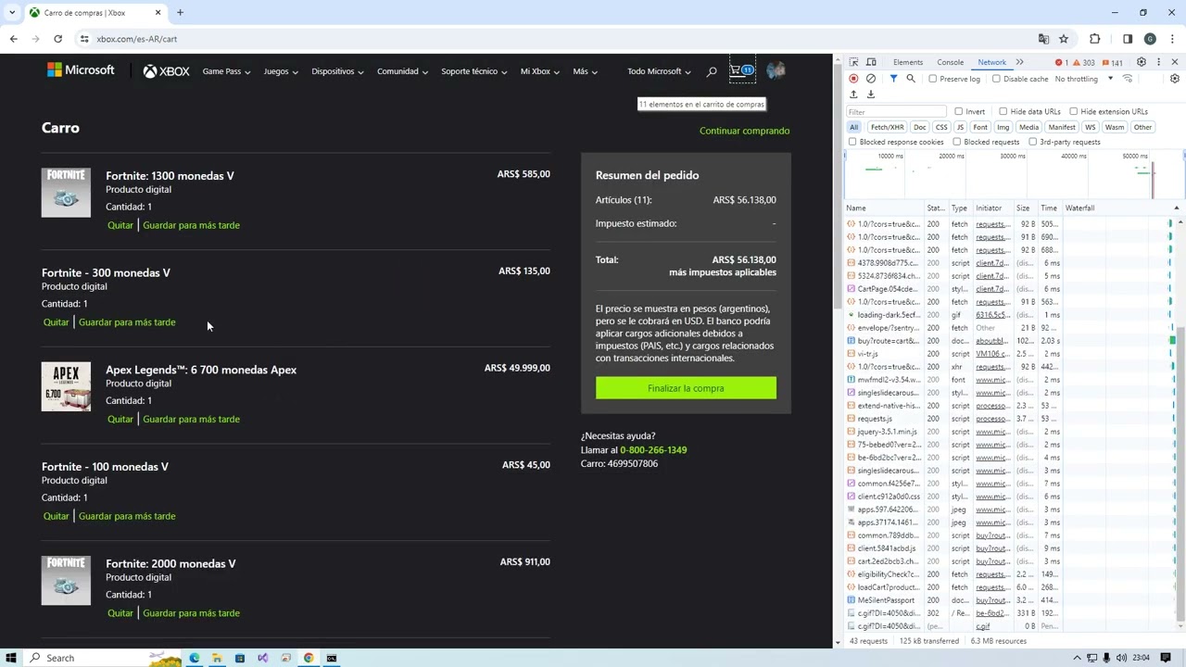Expand Soporte técnico menu

click(474, 71)
